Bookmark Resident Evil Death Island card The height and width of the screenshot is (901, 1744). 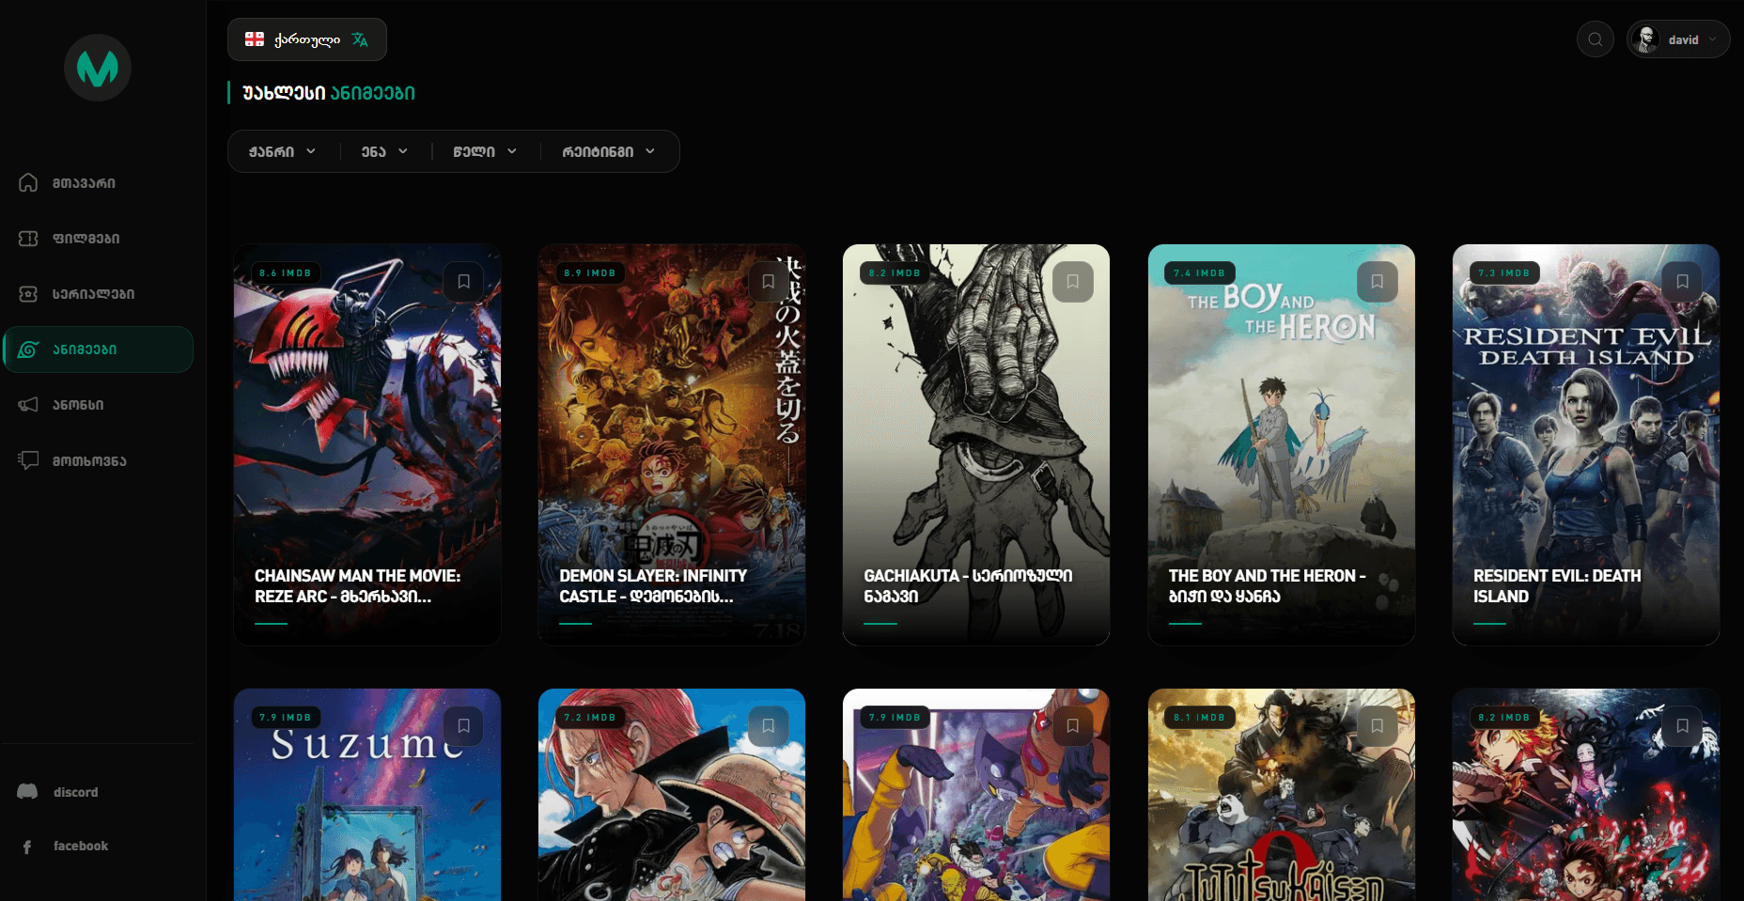[1682, 281]
